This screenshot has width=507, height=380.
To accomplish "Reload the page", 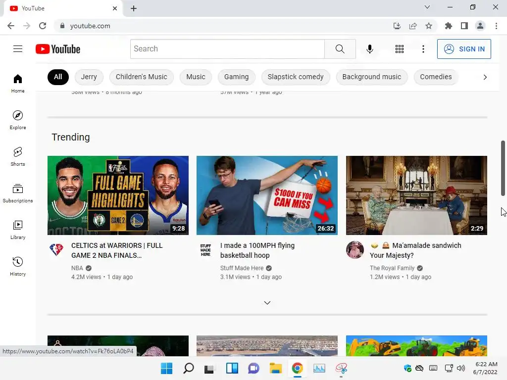I will click(x=43, y=26).
